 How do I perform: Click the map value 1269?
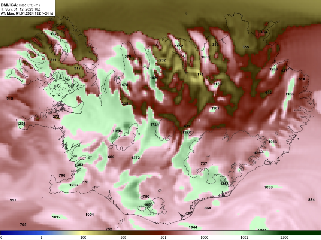tap(273, 69)
